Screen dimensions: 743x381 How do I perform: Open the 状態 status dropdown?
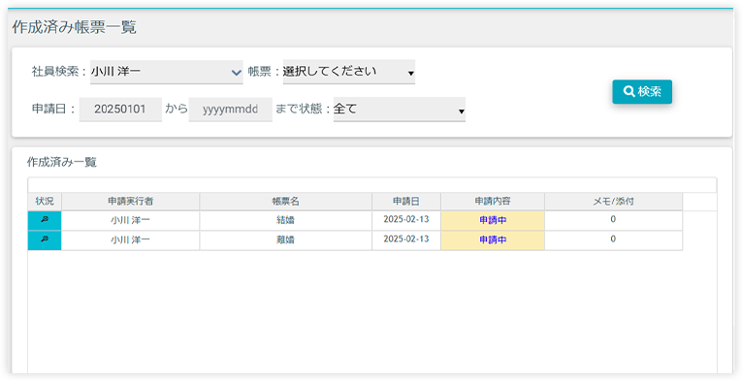pos(399,110)
